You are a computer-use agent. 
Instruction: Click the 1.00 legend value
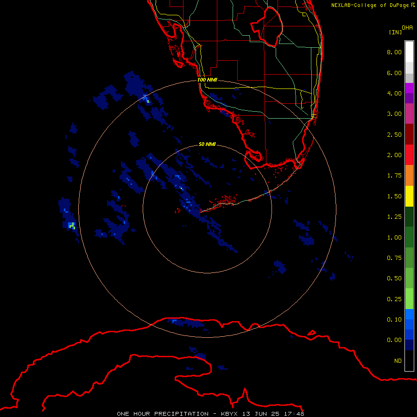(394, 238)
